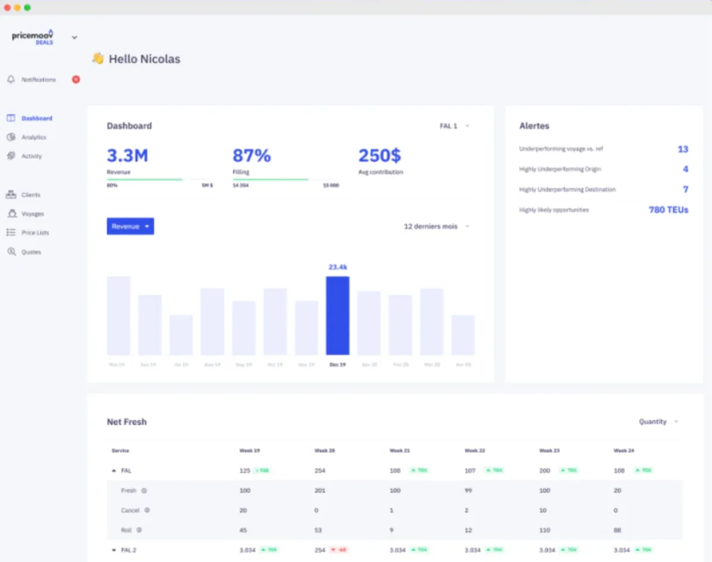Click the 99 cell in the Fresh row
The height and width of the screenshot is (562, 712).
click(469, 490)
